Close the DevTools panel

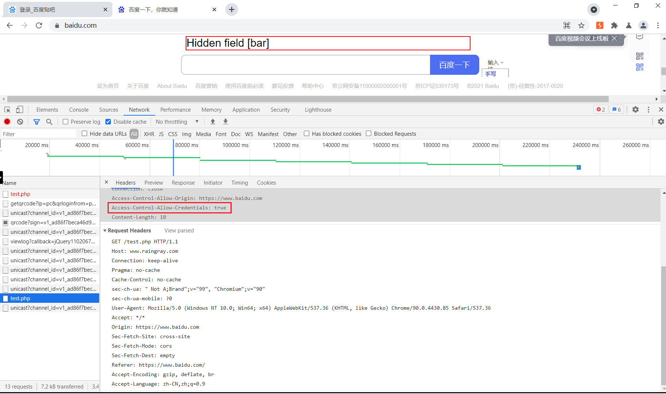661,109
